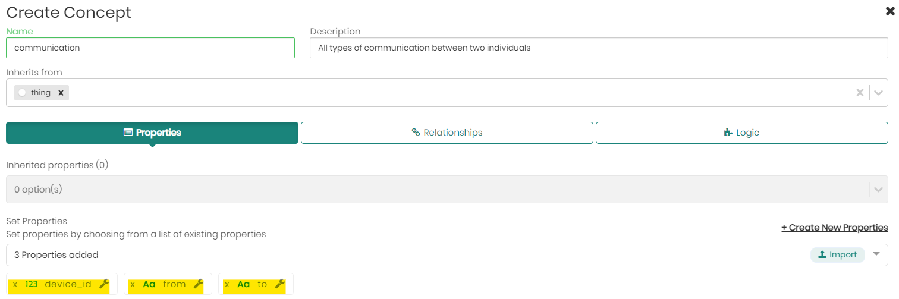Screen dimensions: 899x299
Task: Click the wrench icon on the from property
Action: pos(199,284)
